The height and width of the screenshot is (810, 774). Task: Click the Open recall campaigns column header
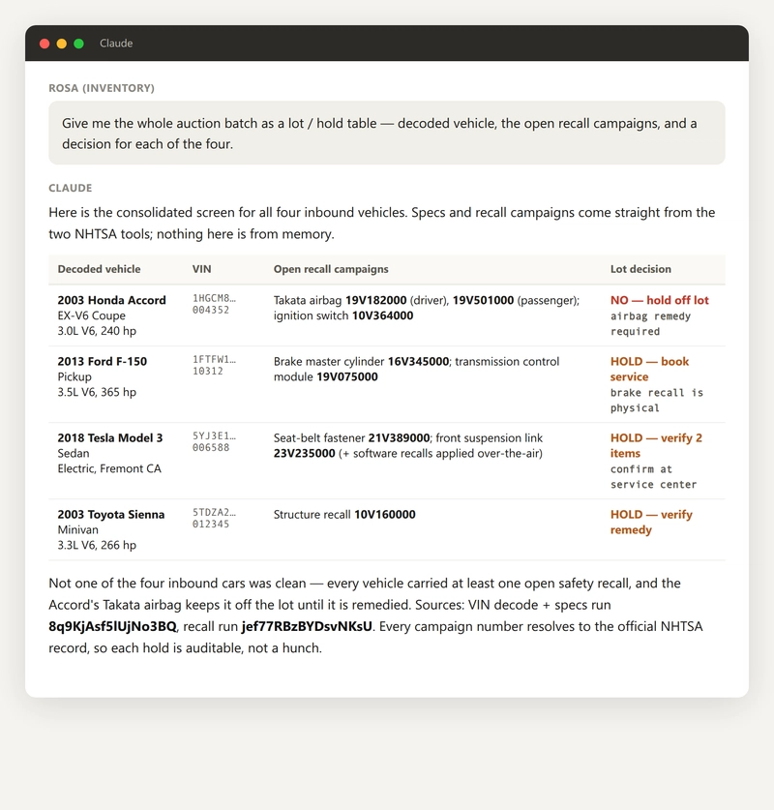[x=331, y=269]
